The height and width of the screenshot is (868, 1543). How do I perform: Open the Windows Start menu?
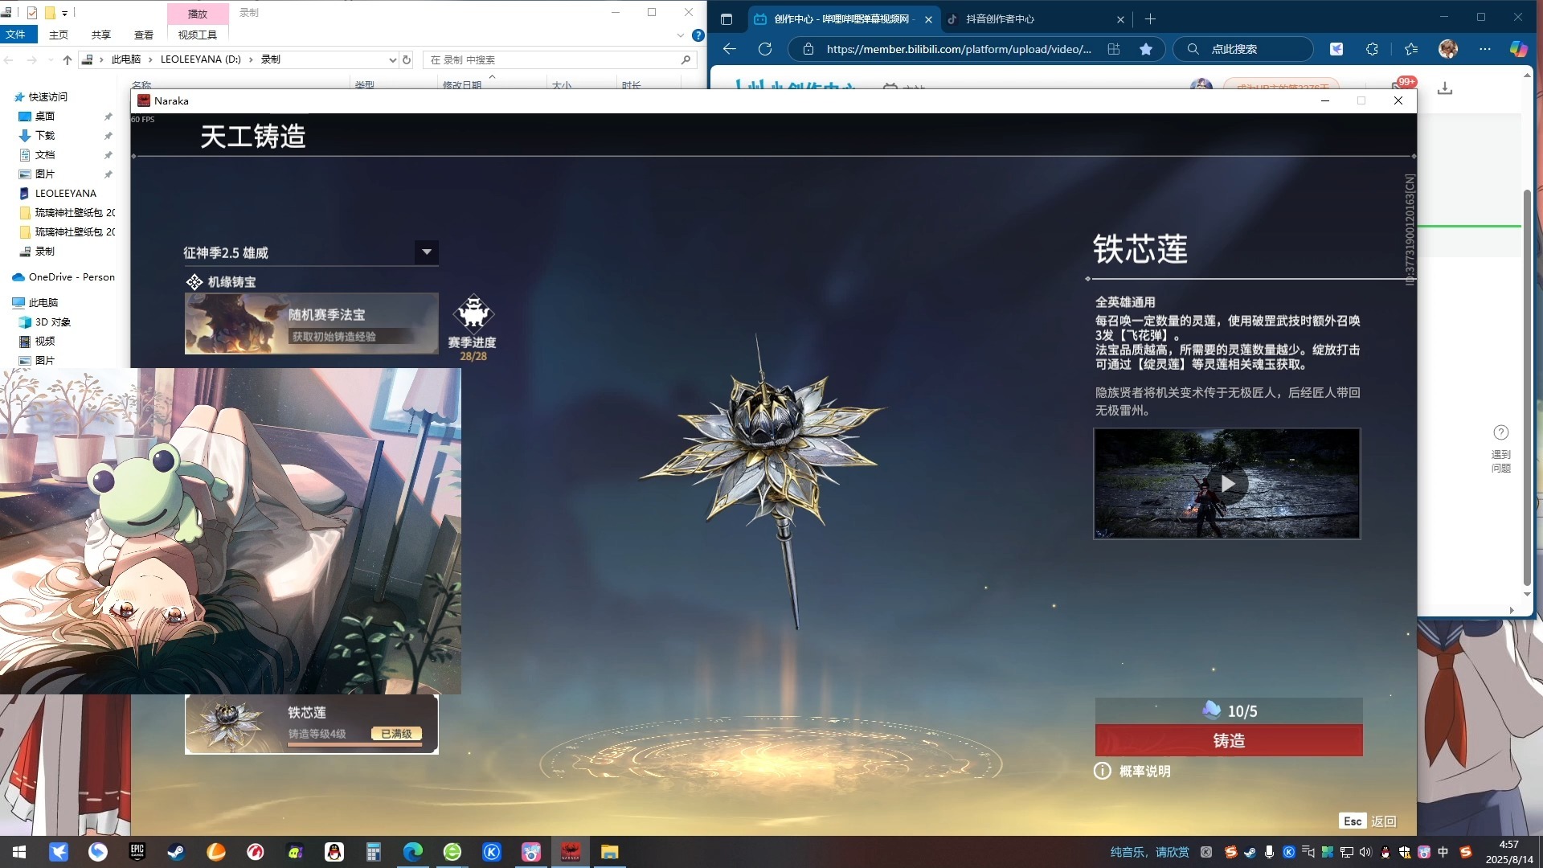(19, 852)
